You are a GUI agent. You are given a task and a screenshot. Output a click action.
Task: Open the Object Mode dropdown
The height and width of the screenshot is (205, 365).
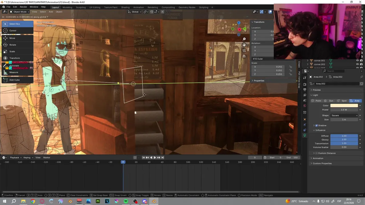[20, 12]
